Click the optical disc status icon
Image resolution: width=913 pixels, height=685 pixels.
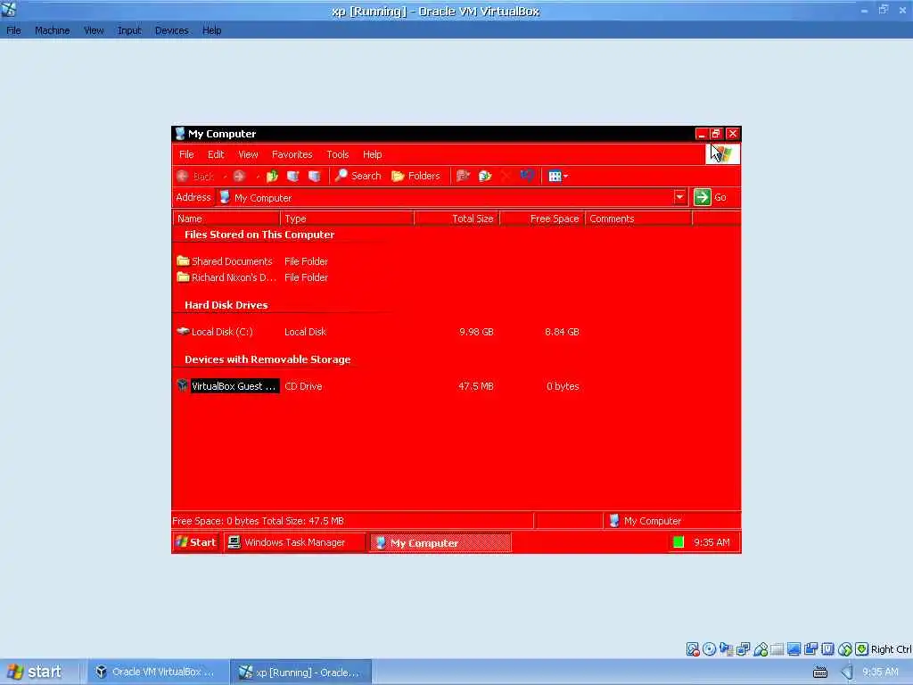point(709,649)
